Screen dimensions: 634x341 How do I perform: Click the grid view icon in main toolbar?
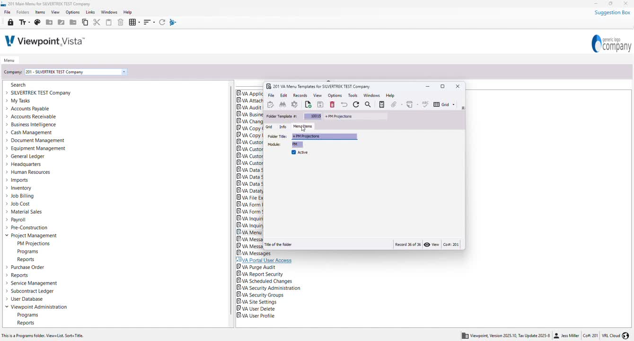(x=134, y=22)
